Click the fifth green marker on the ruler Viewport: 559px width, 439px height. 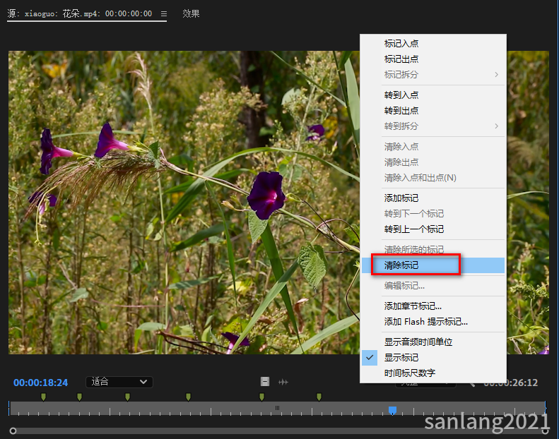(261, 397)
